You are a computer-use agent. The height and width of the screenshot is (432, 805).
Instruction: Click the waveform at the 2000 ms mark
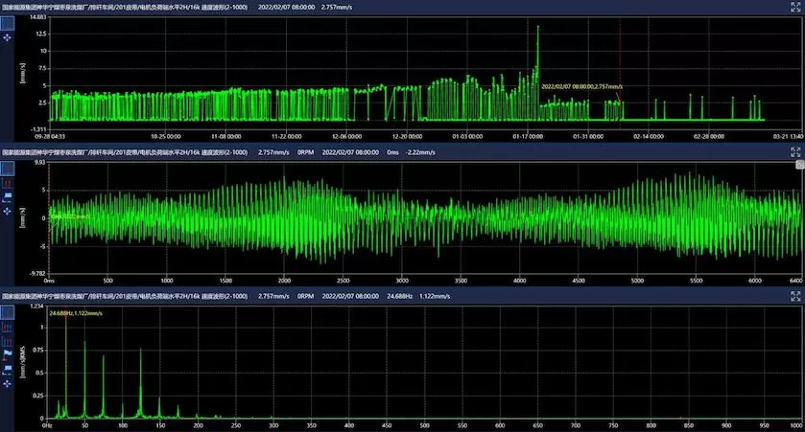click(x=284, y=216)
